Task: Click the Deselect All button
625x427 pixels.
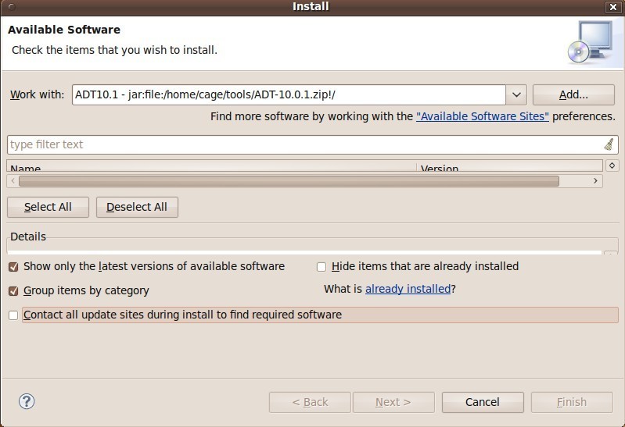Action: tap(137, 207)
